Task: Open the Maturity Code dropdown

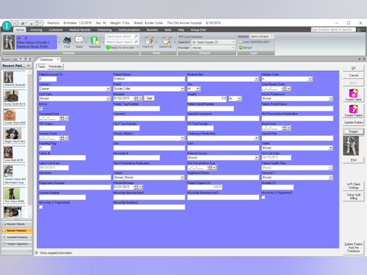Action: pyautogui.click(x=310, y=79)
